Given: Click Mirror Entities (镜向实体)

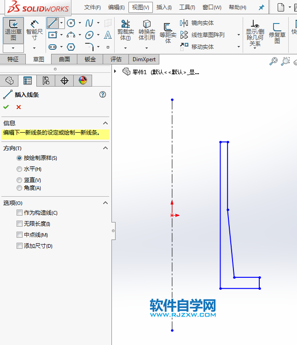Looking at the screenshot, I should coord(197,23).
